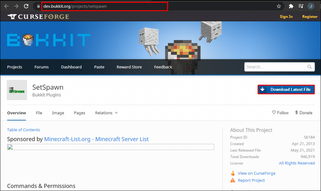Toggle the bookmark star in the address bar
321x191 pixels.
point(278,6)
